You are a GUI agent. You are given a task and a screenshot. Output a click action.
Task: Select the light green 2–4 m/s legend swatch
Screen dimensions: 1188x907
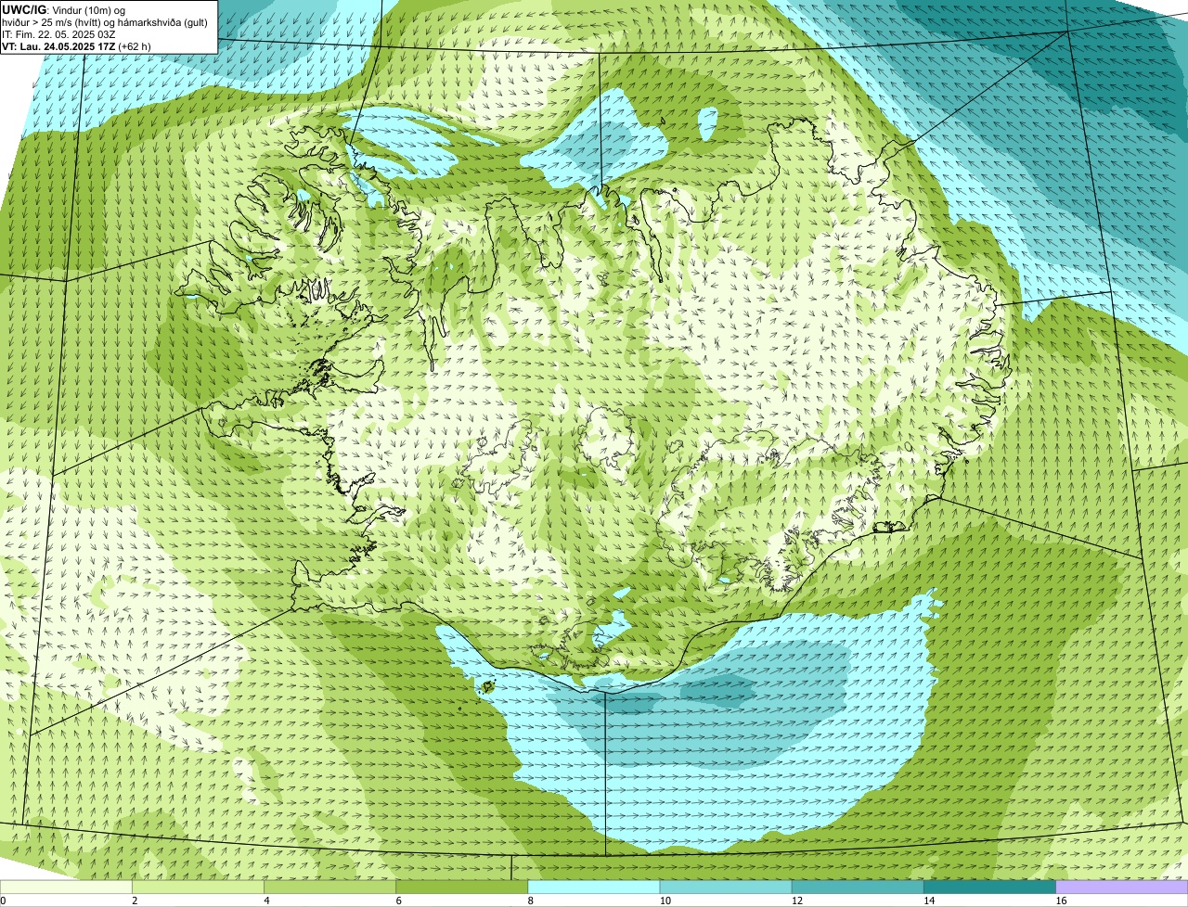[199, 888]
